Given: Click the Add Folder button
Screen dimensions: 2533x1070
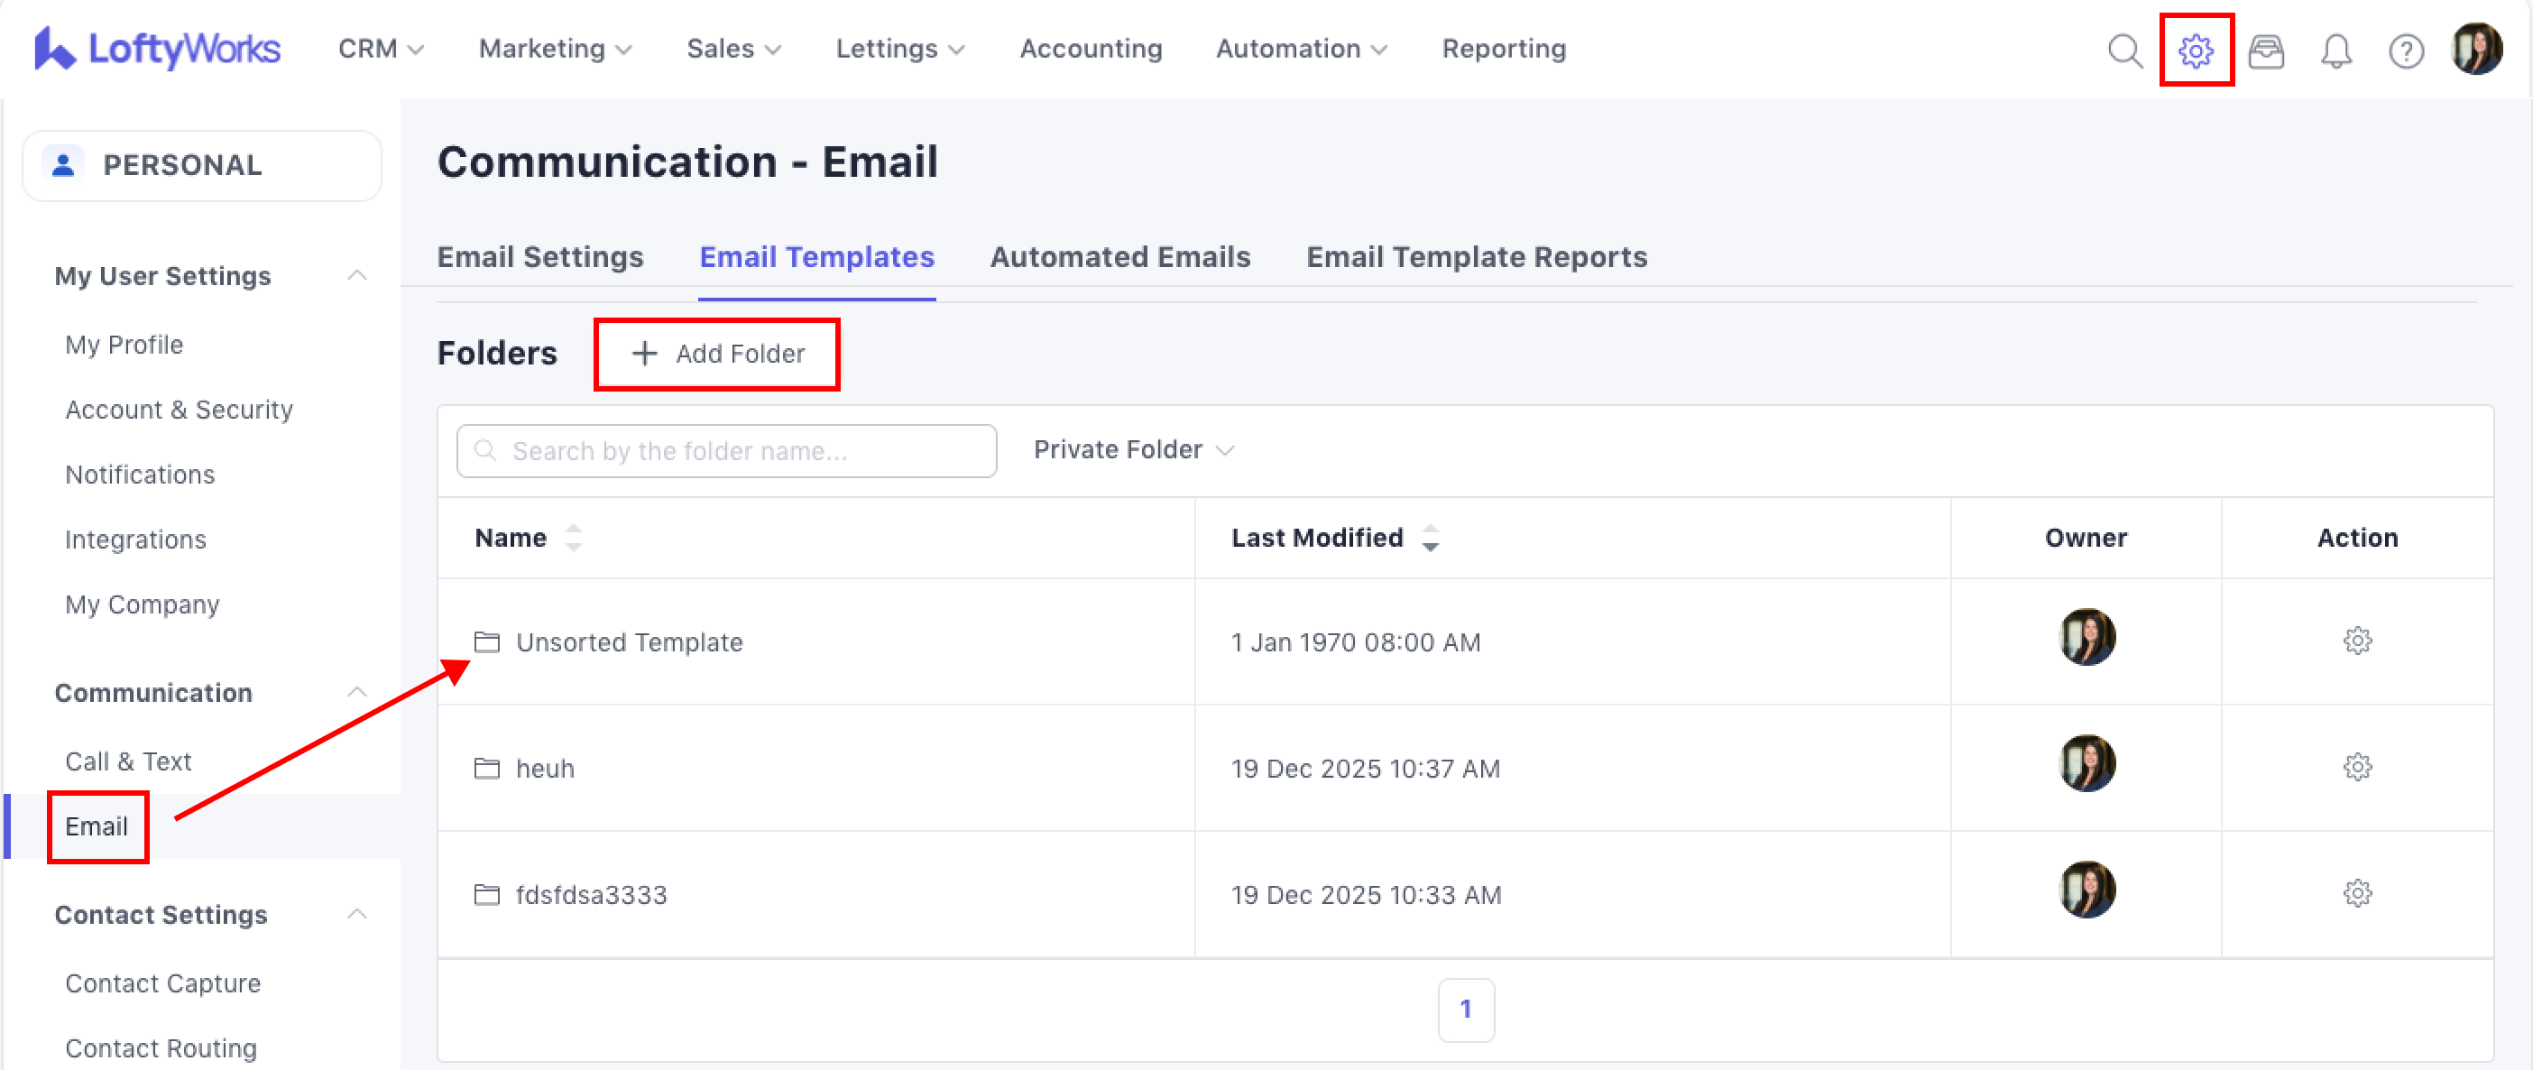Looking at the screenshot, I should pos(717,353).
